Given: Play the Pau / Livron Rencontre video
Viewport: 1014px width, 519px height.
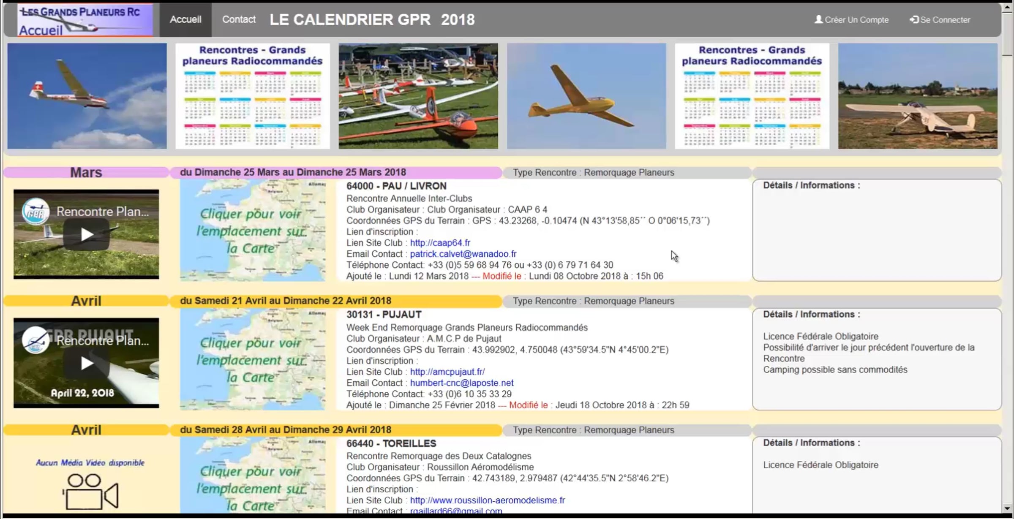Looking at the screenshot, I should pos(87,234).
